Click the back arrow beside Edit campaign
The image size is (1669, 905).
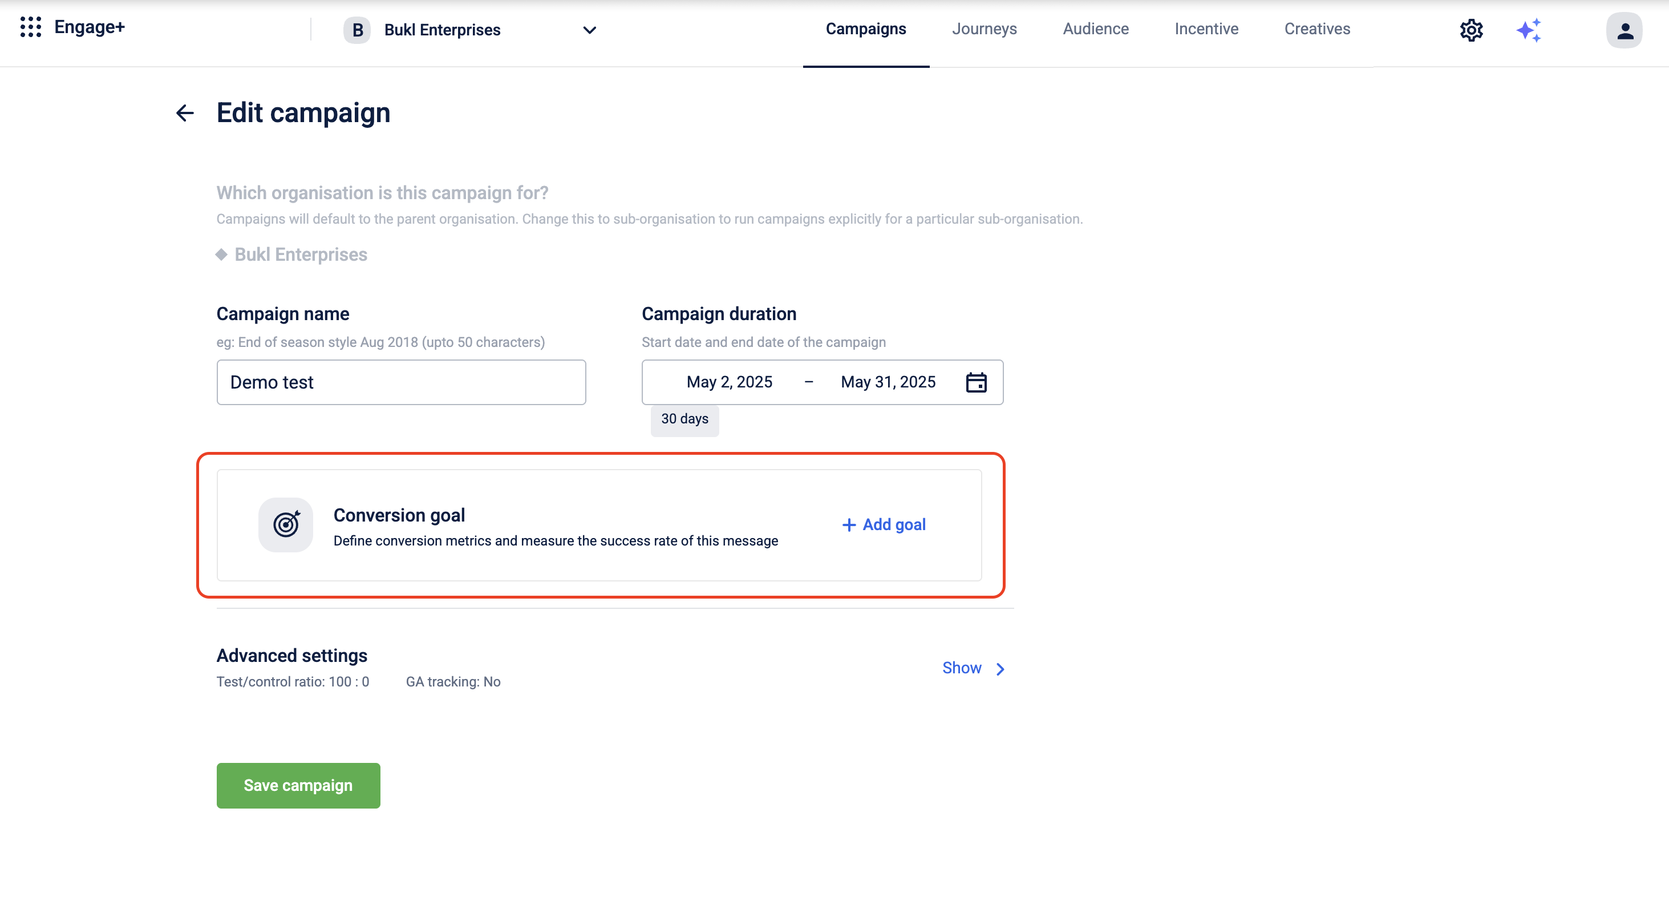185,113
